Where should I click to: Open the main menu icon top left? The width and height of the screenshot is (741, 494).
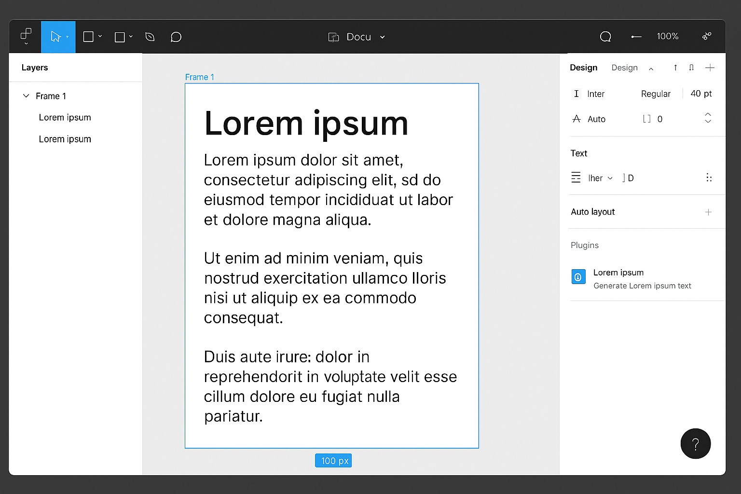point(26,33)
